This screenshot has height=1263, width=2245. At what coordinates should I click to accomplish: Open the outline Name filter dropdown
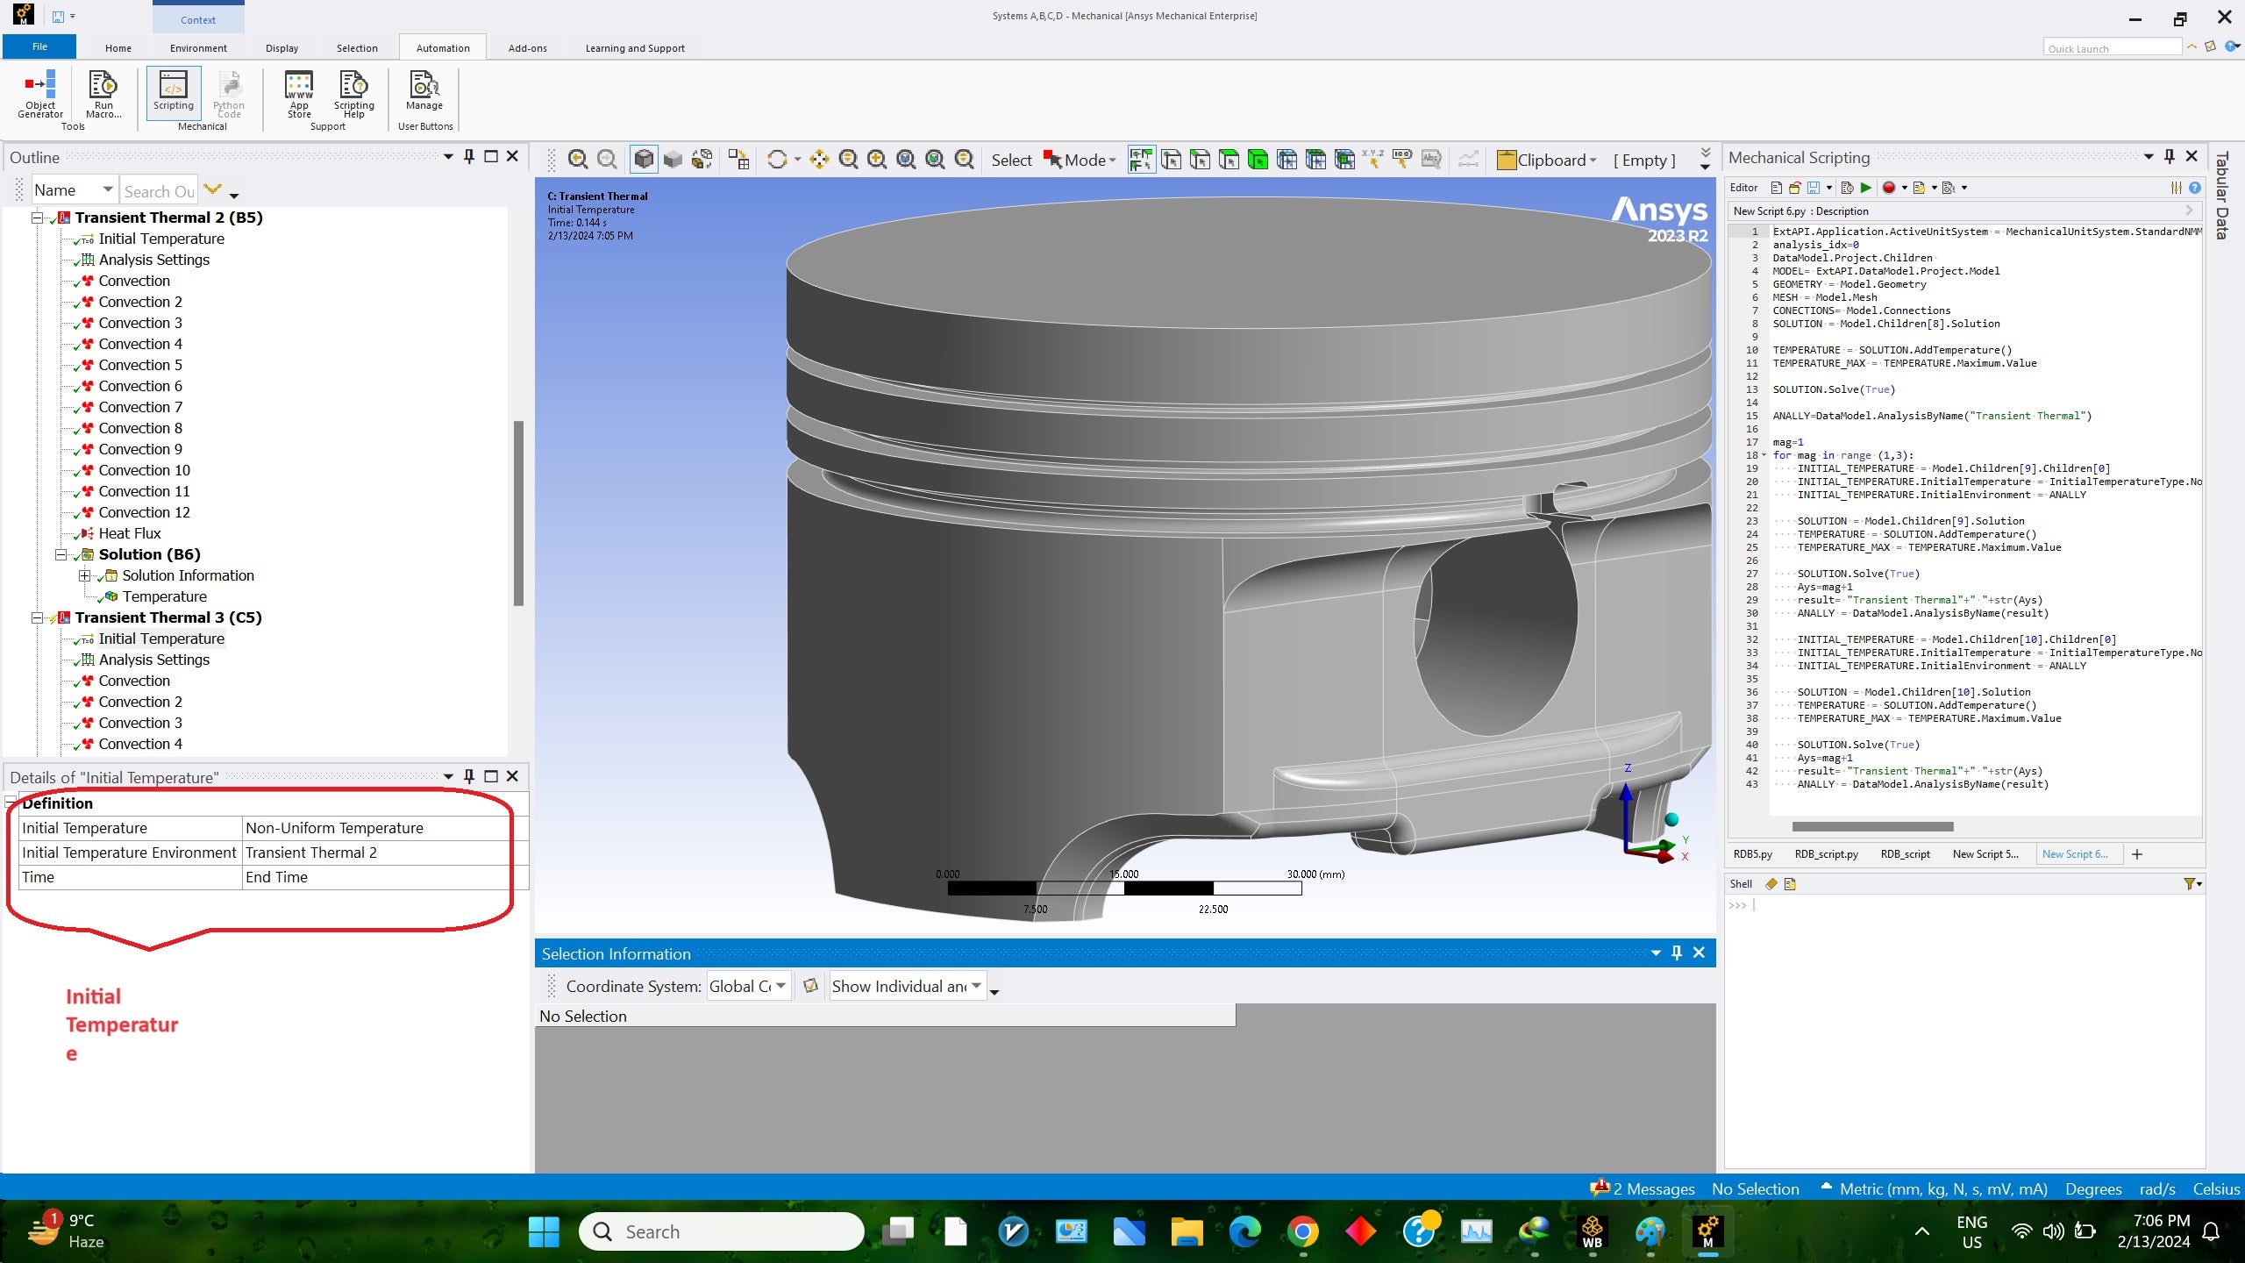click(75, 190)
